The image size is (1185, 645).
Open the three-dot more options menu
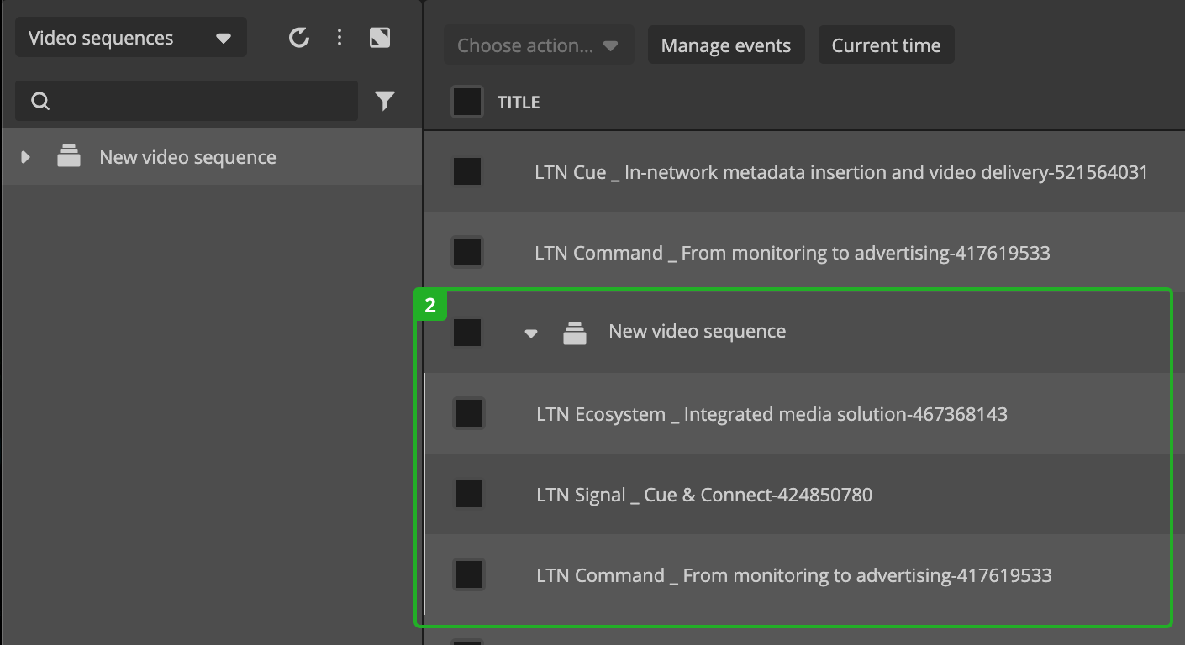[340, 38]
